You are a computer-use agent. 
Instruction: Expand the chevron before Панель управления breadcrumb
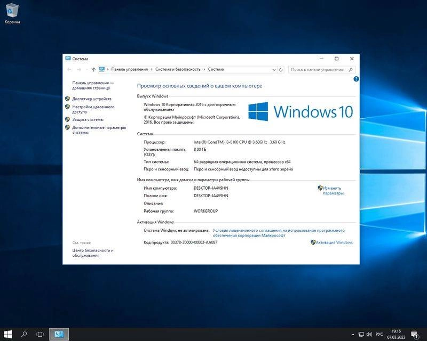pos(108,70)
